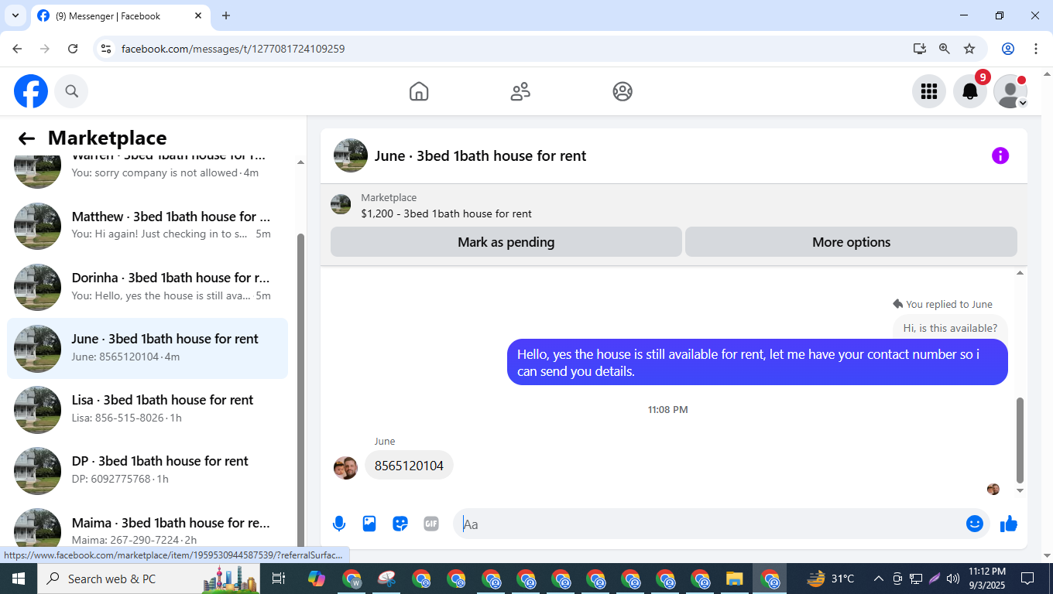Attach a photo using the image icon
This screenshot has width=1053, height=594.
369,524
